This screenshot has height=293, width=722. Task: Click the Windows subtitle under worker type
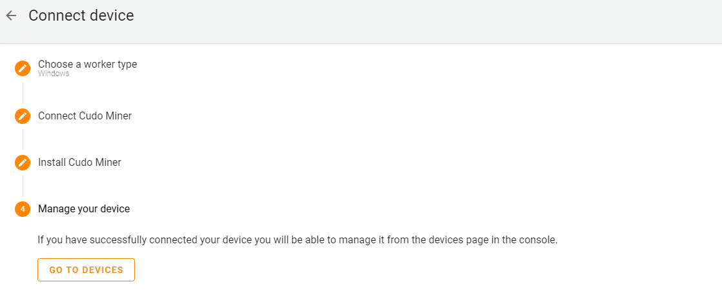click(54, 74)
